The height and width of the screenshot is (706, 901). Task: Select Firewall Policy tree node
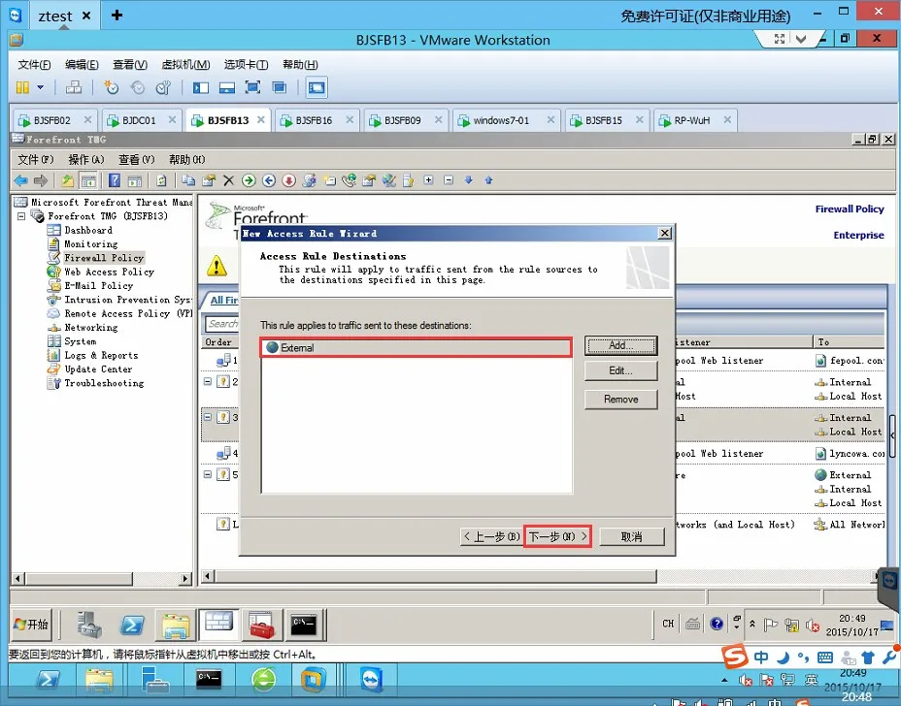click(x=104, y=258)
